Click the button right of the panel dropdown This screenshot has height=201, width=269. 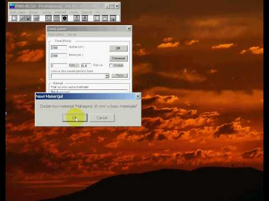click(119, 75)
